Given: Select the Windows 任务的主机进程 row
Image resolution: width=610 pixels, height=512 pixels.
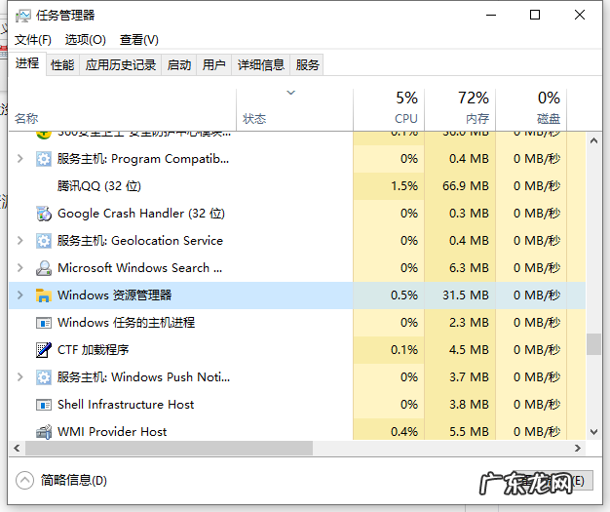Looking at the screenshot, I should coord(297,323).
